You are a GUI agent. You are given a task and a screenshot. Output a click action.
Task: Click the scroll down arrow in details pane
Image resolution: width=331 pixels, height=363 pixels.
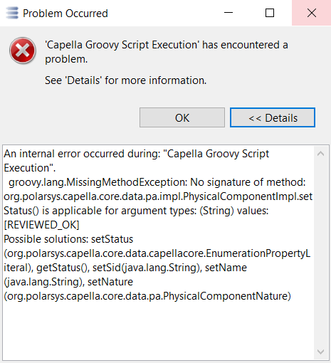pyautogui.click(x=320, y=352)
